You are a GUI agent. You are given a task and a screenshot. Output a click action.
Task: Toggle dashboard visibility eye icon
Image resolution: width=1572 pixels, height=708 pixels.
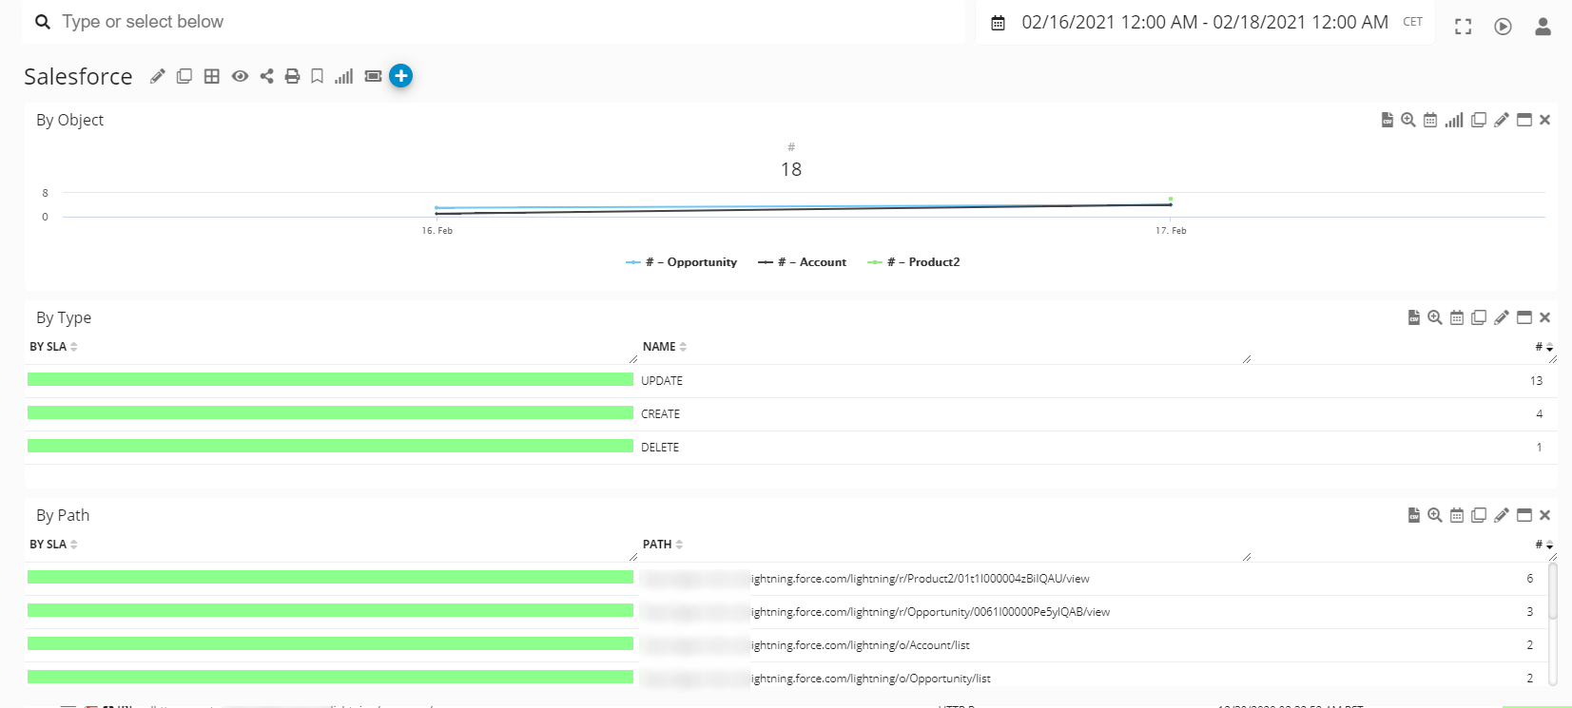click(240, 76)
